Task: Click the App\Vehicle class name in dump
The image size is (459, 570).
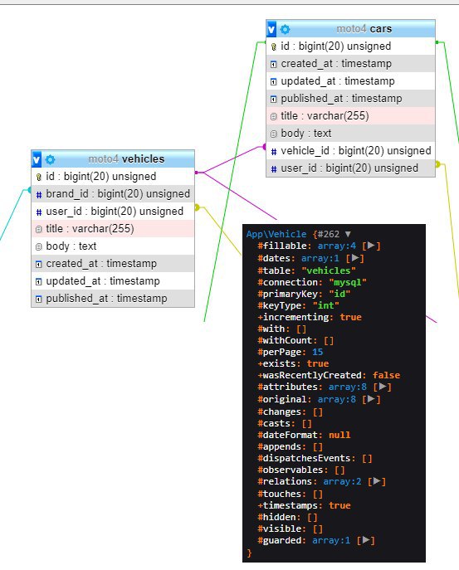Action: [276, 234]
